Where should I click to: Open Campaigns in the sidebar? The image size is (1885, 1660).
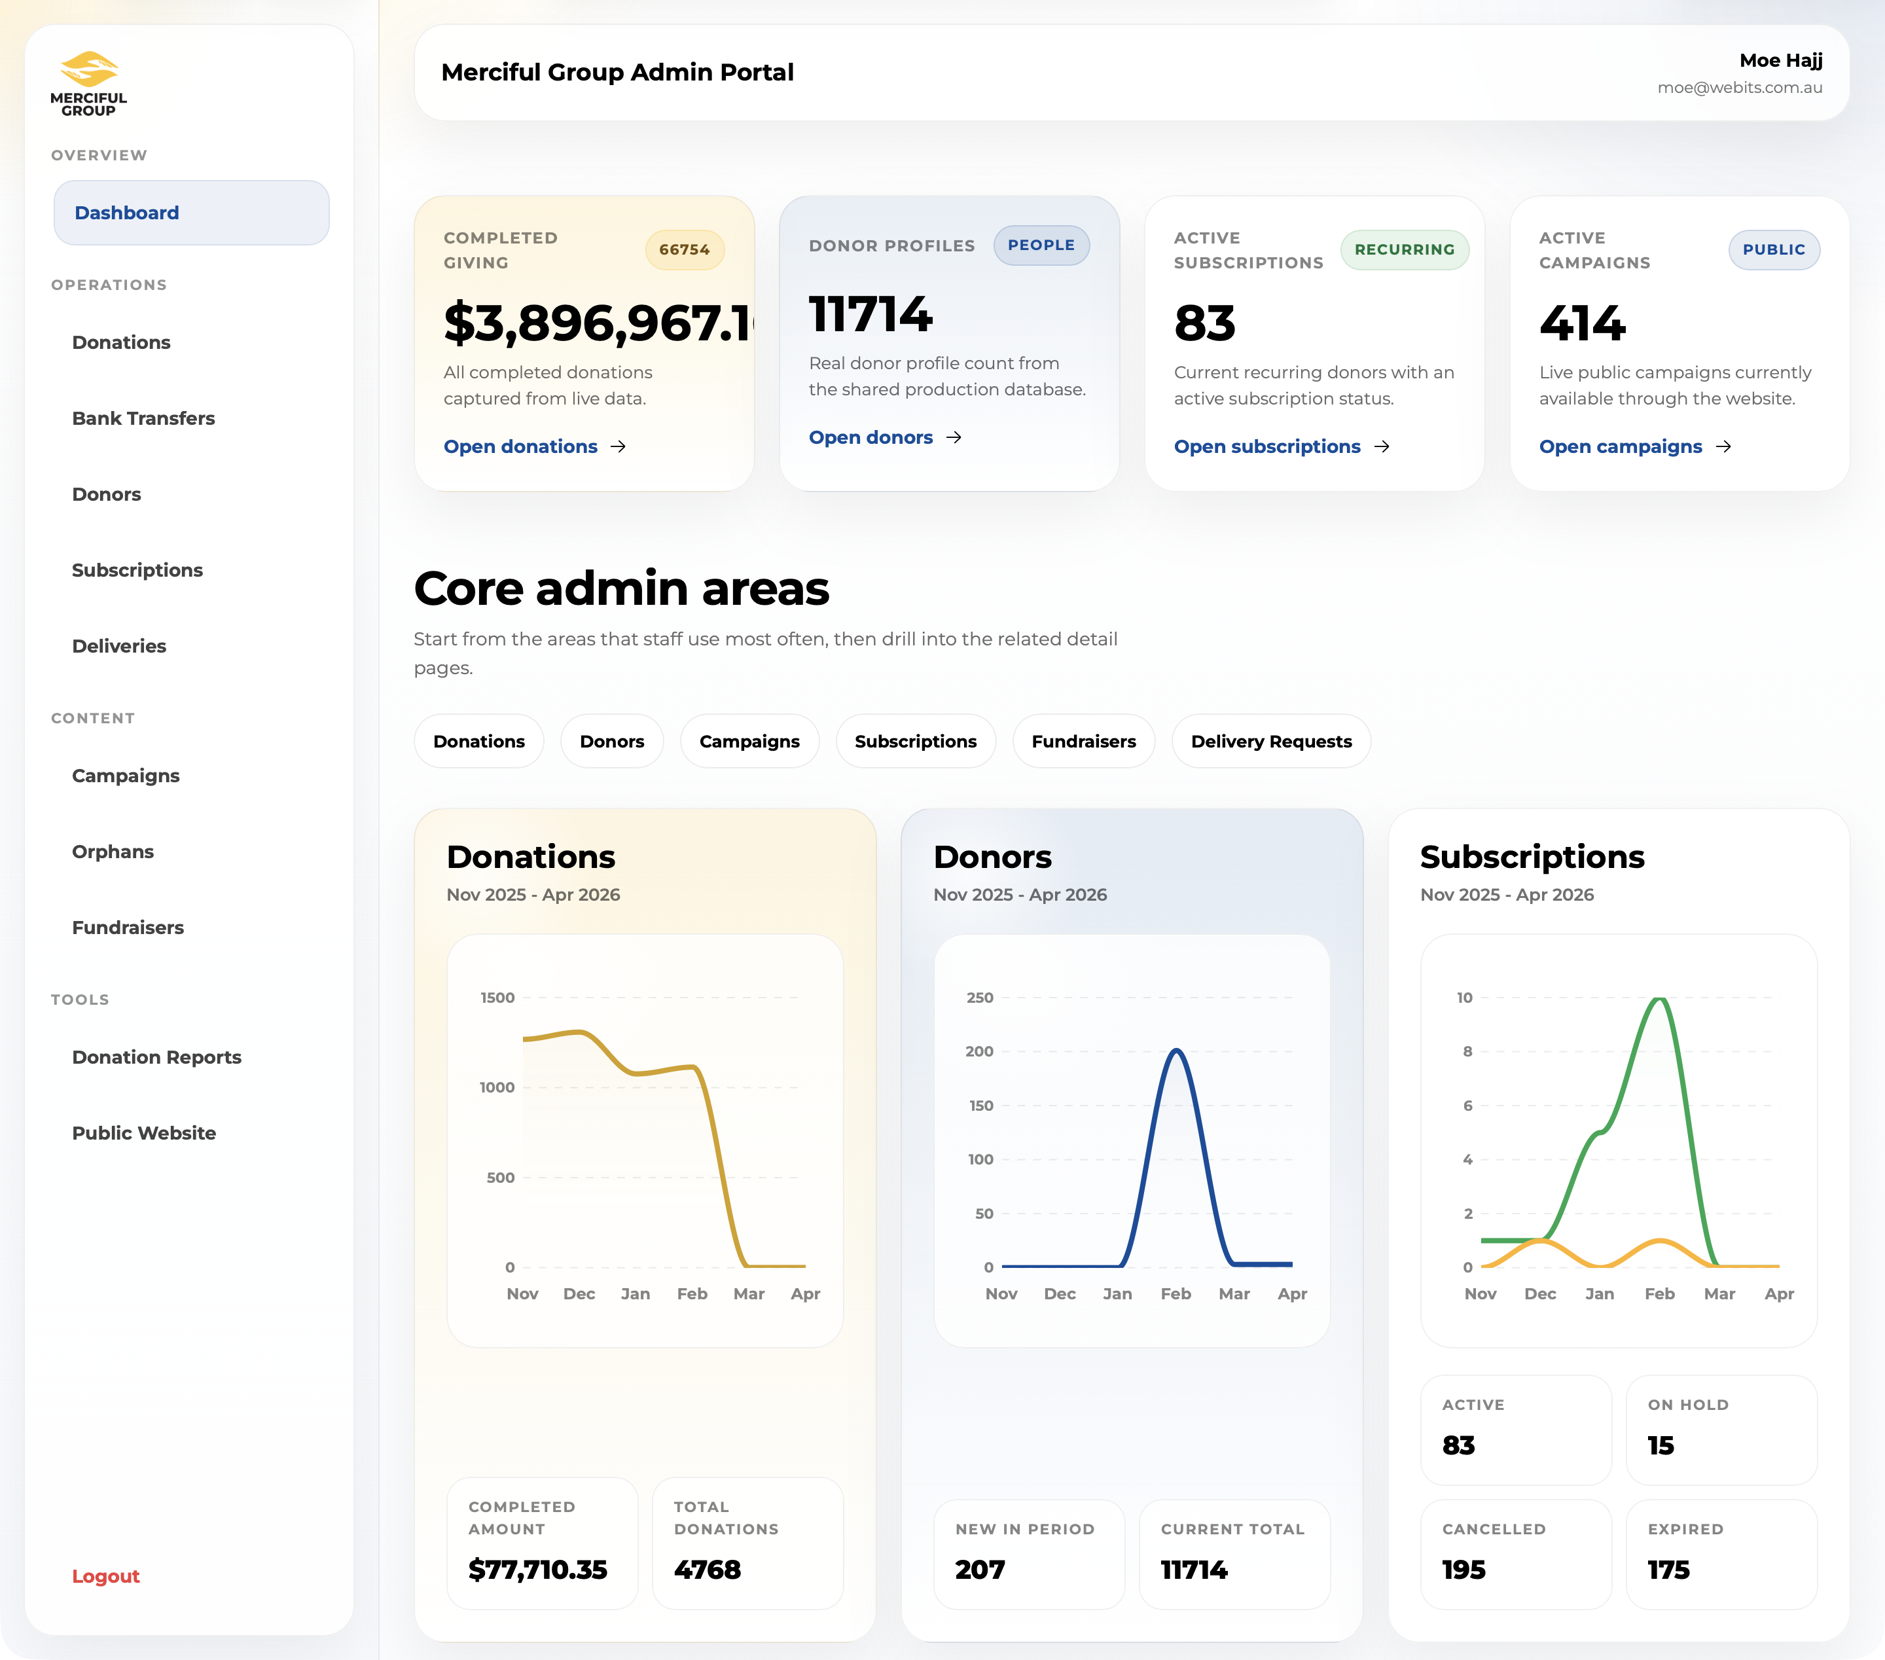[x=126, y=776]
